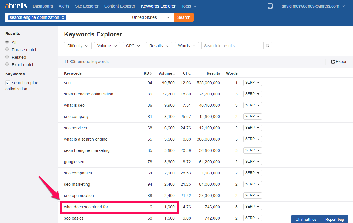Open the seo companies keyword
Image resolution: width=353 pixels, height=223 pixels.
point(78,173)
